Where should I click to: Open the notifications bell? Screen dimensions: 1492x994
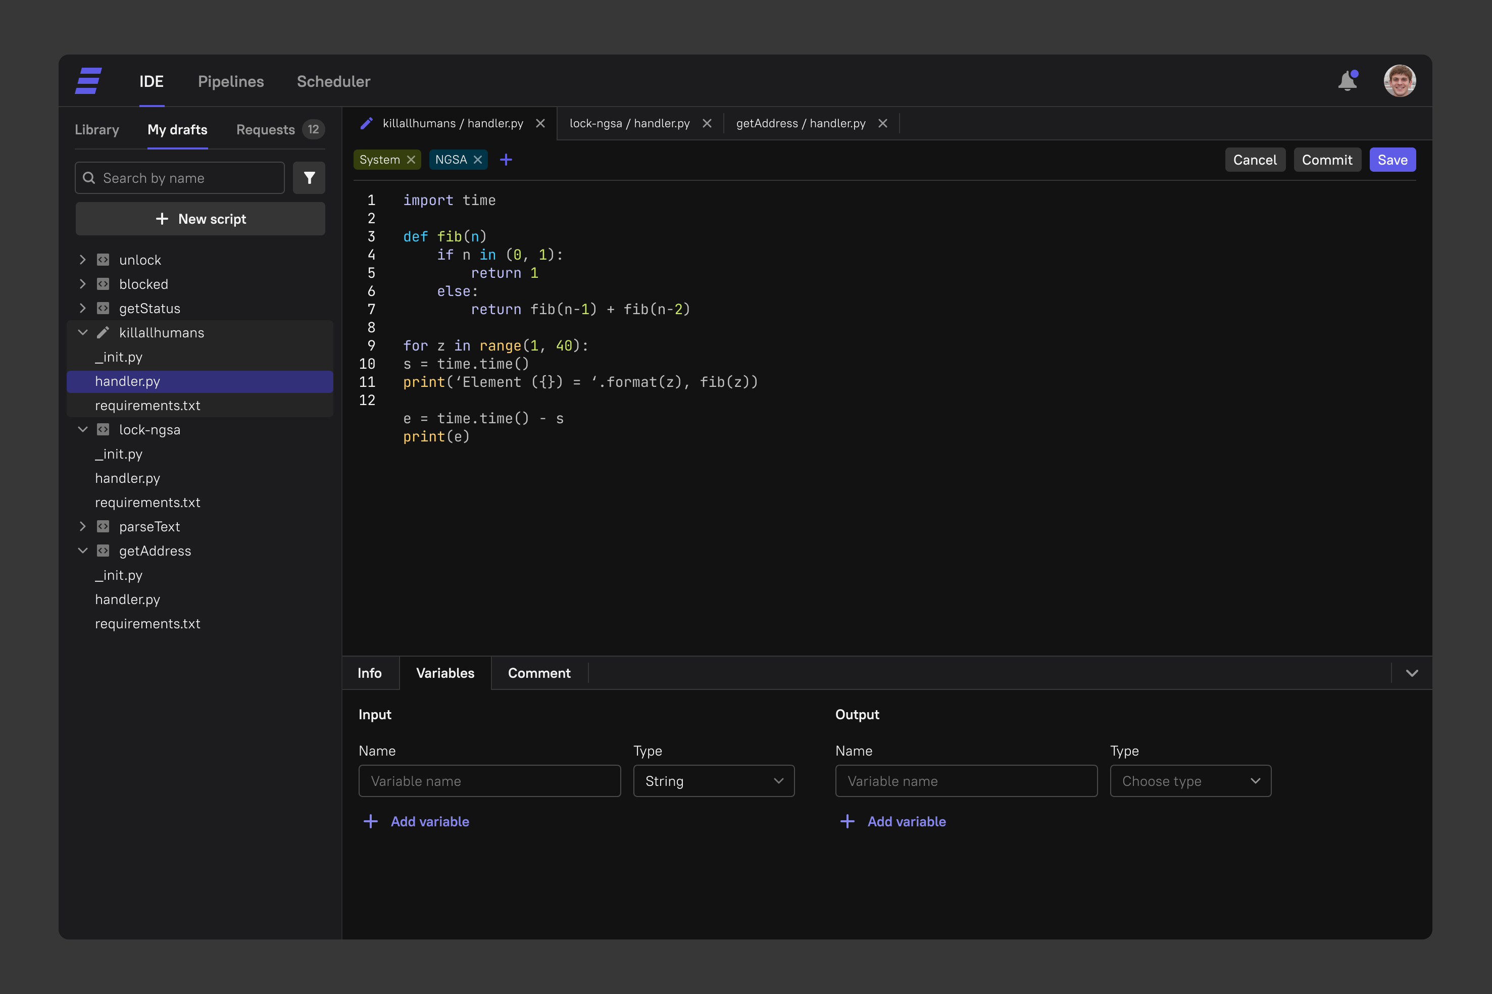point(1347,81)
